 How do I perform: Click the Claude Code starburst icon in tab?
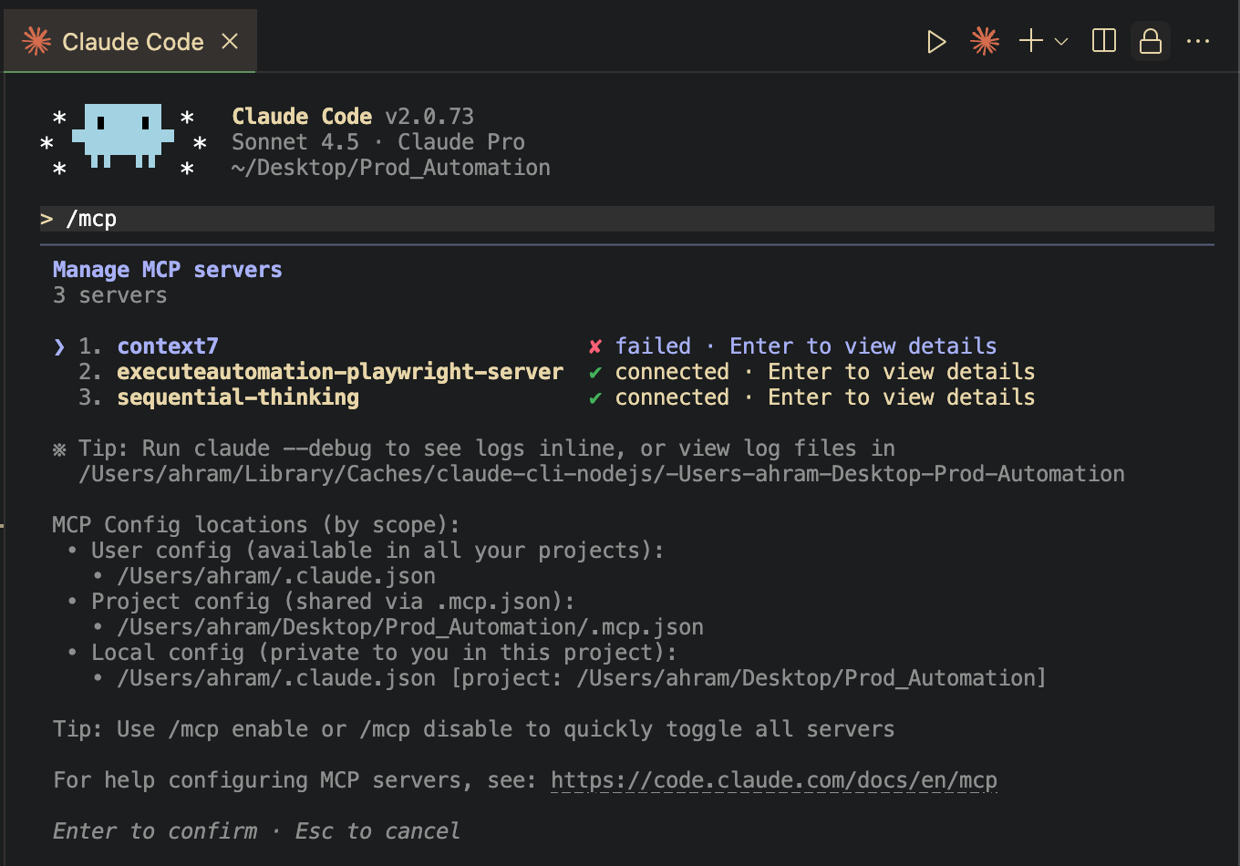tap(36, 41)
